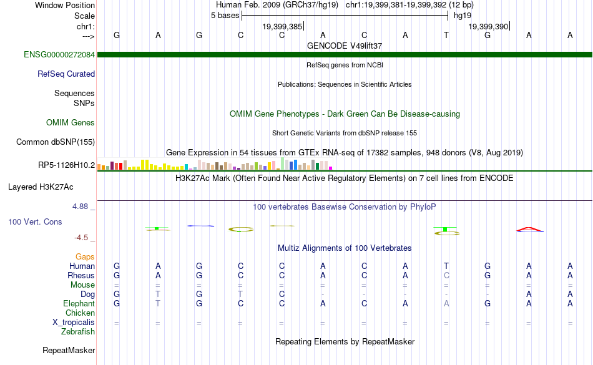Click Short Genetic Variants from dbSNP title

click(345, 133)
